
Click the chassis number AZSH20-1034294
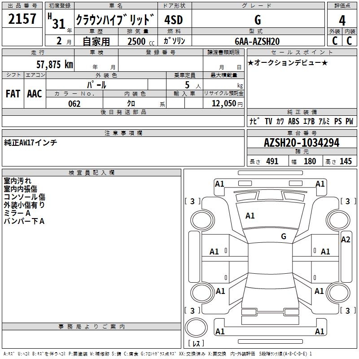pyautogui.click(x=301, y=143)
